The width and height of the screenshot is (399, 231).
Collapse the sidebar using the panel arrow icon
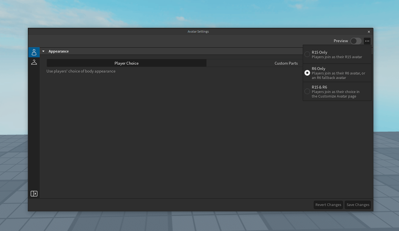34,193
